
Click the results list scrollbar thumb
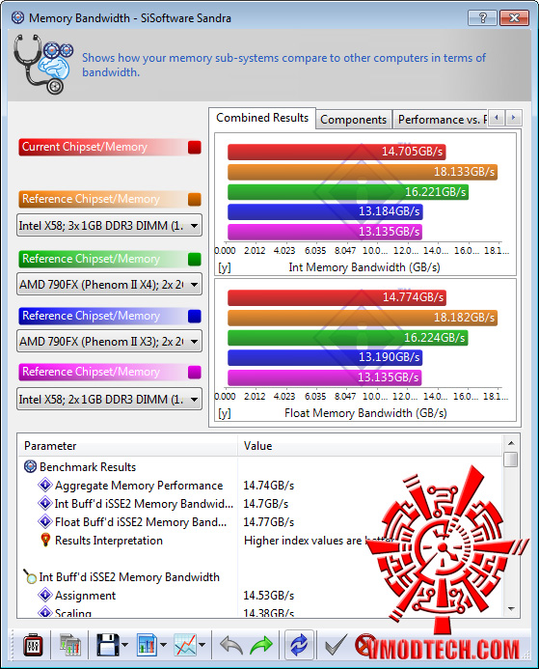511,460
